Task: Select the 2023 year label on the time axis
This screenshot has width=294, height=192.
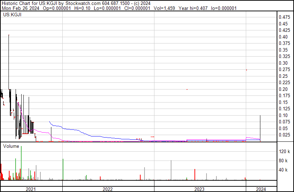Action: coord(200,189)
